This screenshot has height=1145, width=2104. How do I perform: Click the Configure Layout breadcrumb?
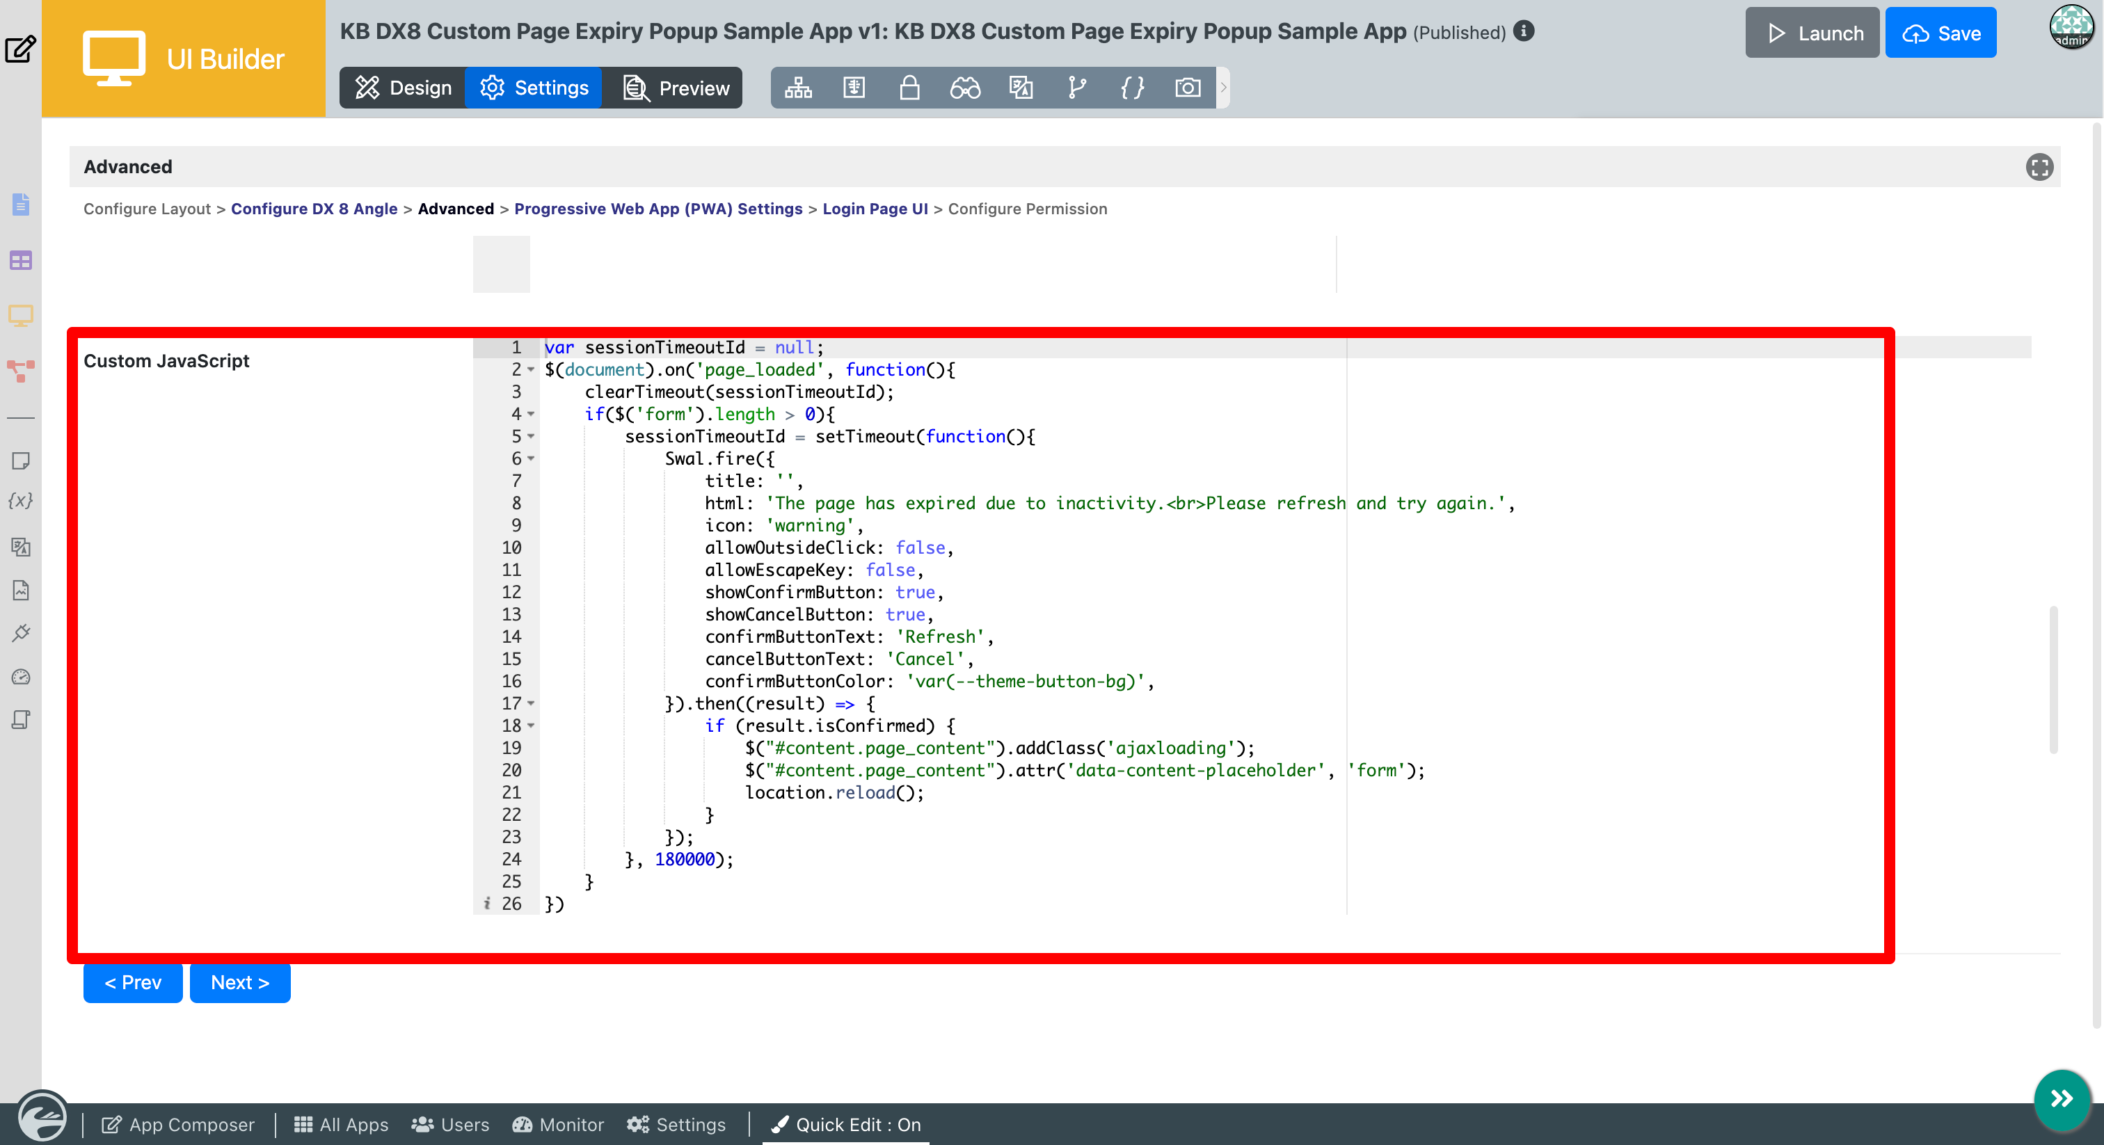147,209
